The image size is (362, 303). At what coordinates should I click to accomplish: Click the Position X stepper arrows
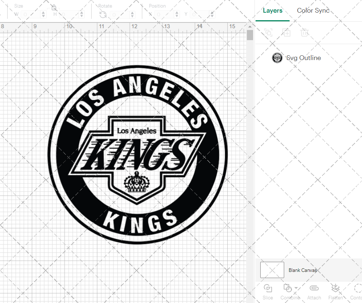177,14
